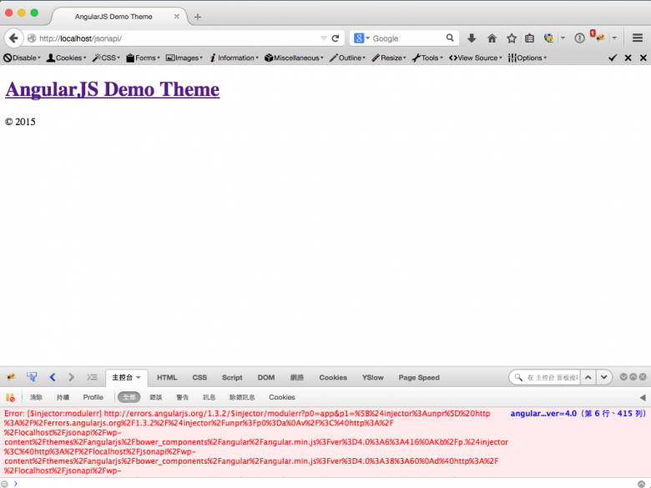Screen dimensions: 651x488
Task: Switch to the Firebug HTML tab
Action: click(x=167, y=378)
